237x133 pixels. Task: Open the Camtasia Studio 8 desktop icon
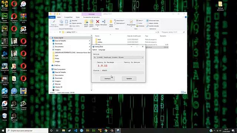pyautogui.click(x=23, y=105)
